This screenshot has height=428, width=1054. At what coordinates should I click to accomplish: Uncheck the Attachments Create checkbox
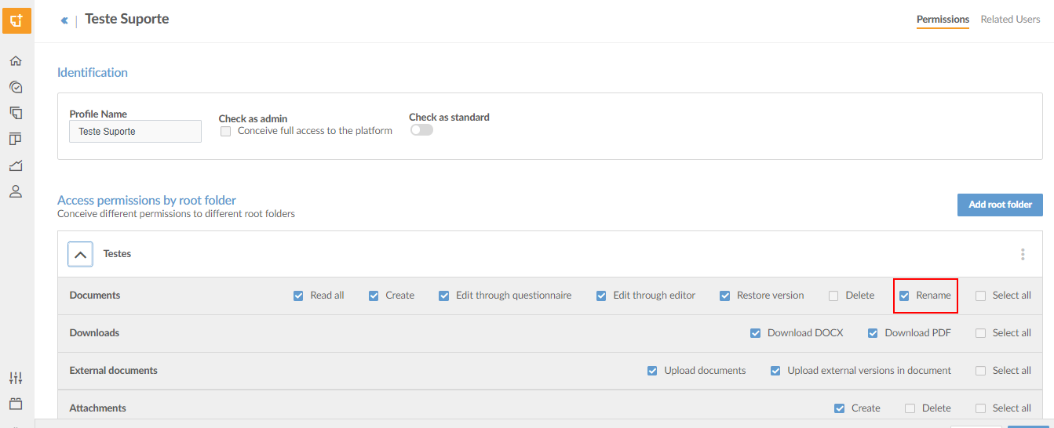(x=840, y=408)
